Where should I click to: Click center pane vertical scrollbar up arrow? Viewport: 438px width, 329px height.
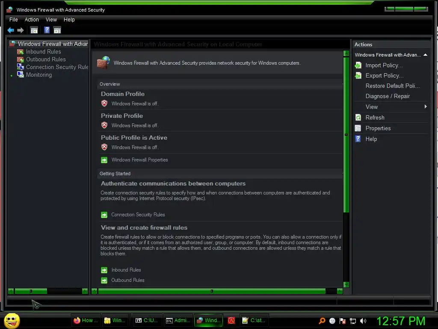pos(346,54)
